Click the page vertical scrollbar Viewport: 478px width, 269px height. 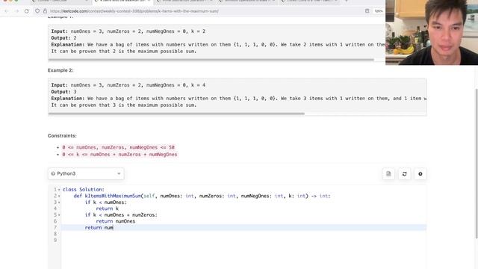coord(477,163)
